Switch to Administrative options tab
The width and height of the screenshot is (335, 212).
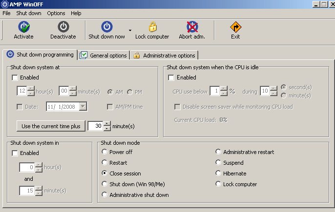(164, 56)
